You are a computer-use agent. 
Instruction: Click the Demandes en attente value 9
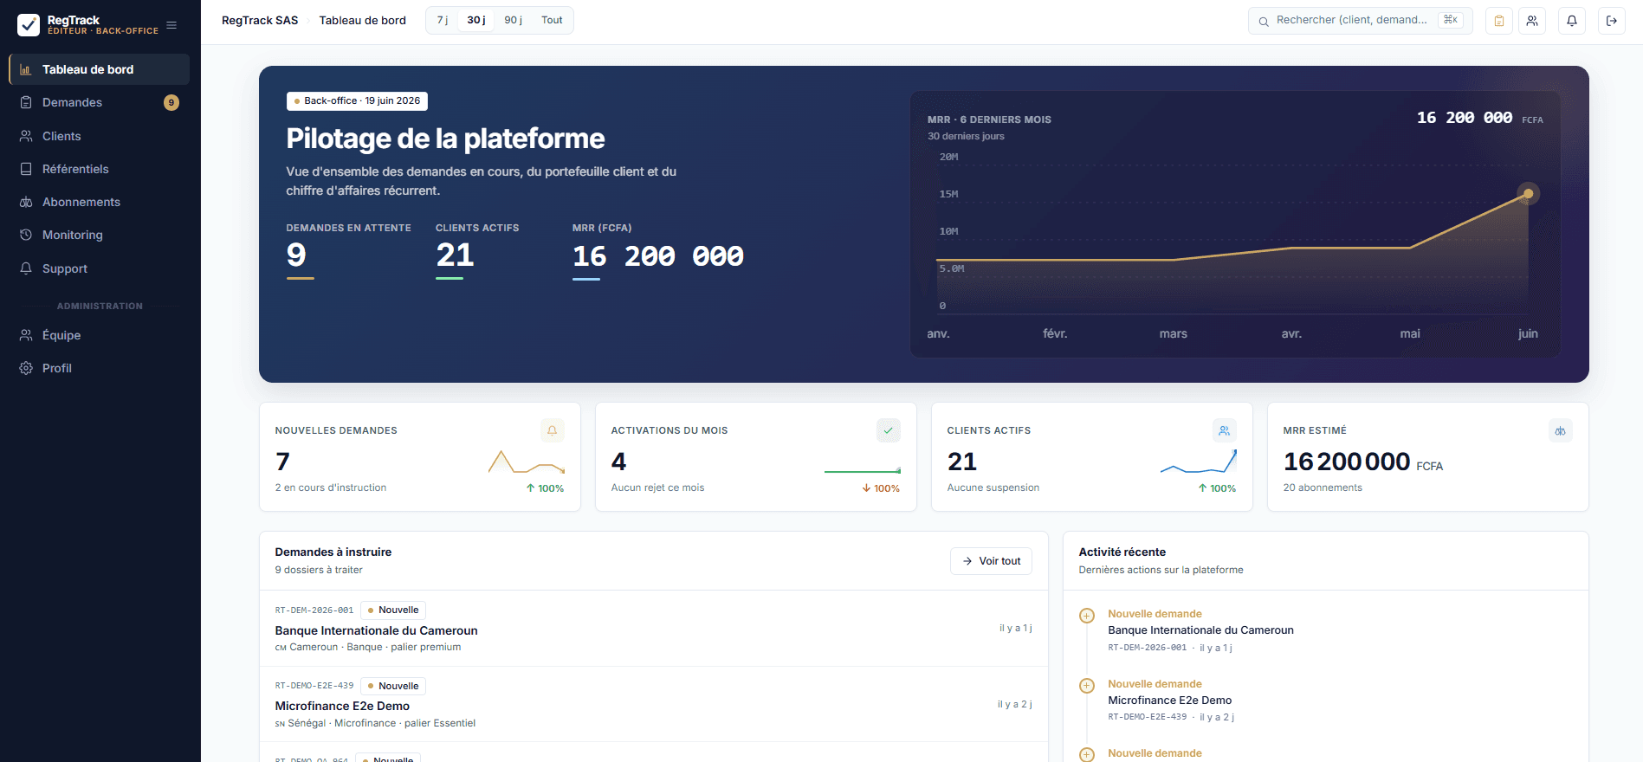point(296,255)
